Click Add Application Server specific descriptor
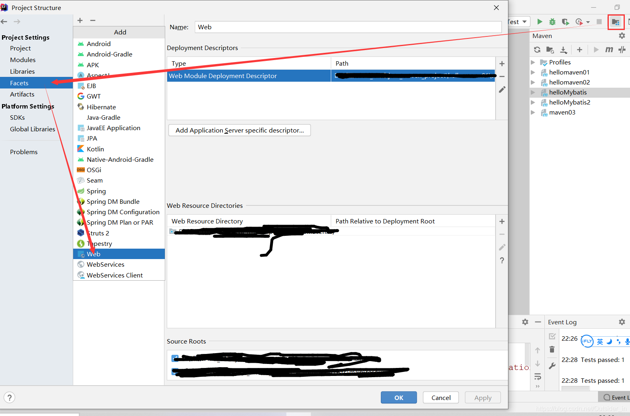 click(x=240, y=130)
